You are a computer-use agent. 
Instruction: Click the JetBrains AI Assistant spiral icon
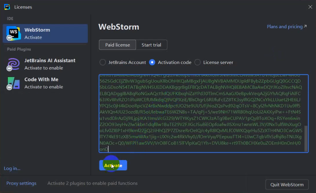tap(14, 64)
